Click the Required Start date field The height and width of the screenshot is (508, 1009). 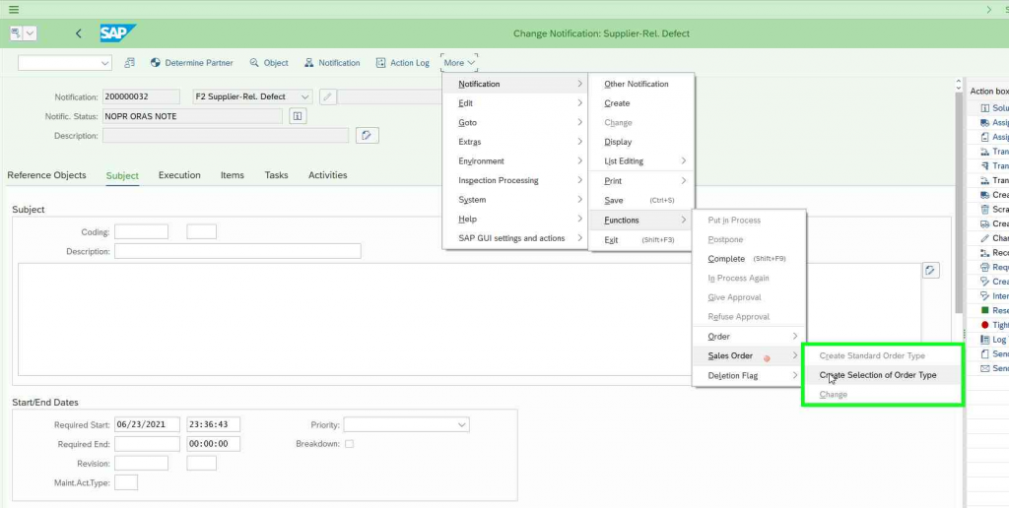[x=148, y=424]
